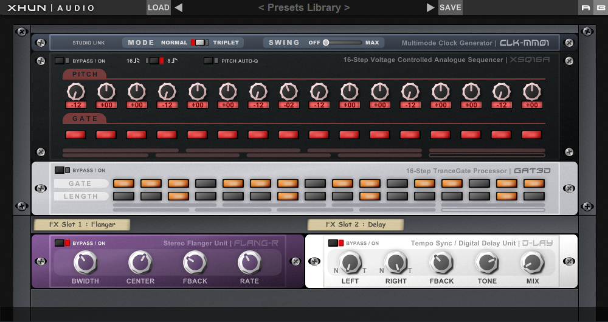This screenshot has width=608, height=322.
Task: Select the GATE section tab in sequencer
Action: pyautogui.click(x=85, y=118)
